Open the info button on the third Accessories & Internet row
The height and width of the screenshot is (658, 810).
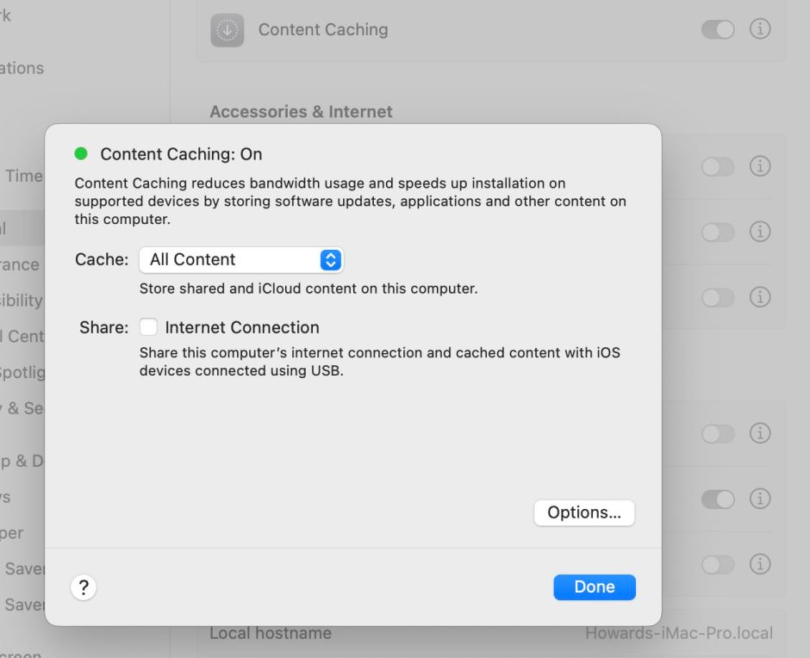tap(760, 298)
